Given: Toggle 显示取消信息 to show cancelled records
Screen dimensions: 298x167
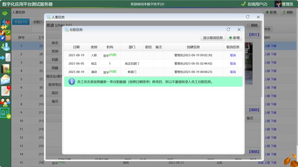Looking at the screenshot, I should click(x=213, y=38).
